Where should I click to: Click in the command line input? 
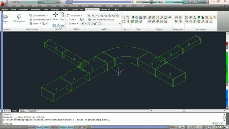tap(107, 124)
